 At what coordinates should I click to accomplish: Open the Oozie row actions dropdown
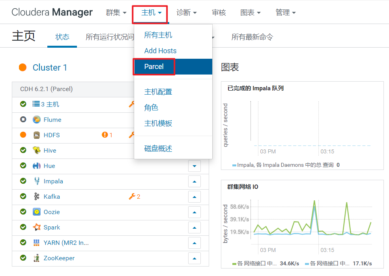[x=194, y=212]
